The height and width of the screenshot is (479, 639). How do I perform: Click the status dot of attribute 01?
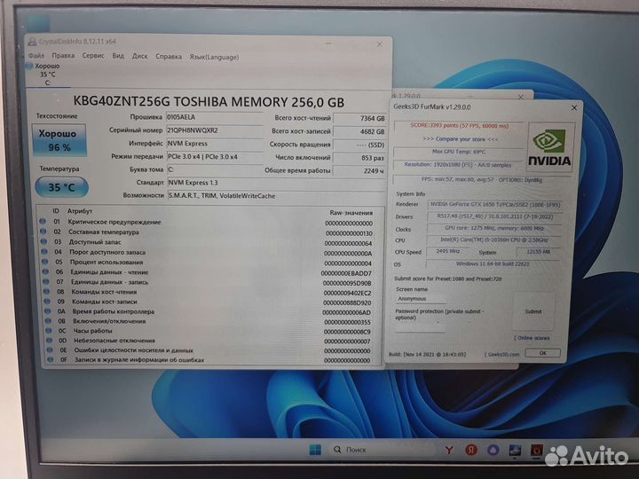click(x=43, y=222)
